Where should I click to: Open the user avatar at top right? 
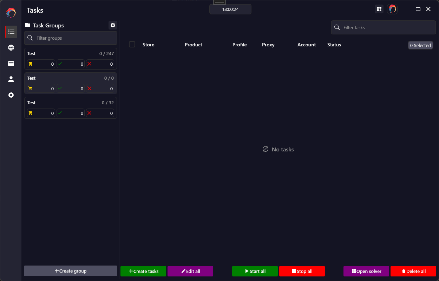tap(392, 9)
